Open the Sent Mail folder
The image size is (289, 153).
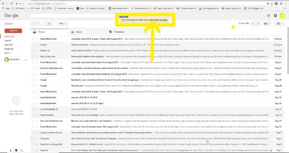[9, 45]
